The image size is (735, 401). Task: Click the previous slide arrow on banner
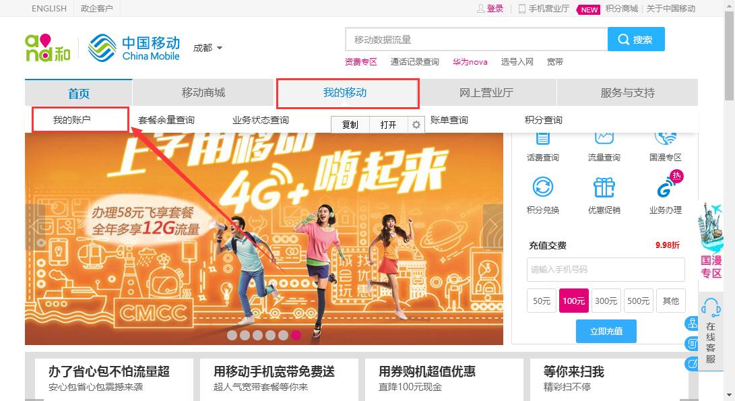(35, 227)
